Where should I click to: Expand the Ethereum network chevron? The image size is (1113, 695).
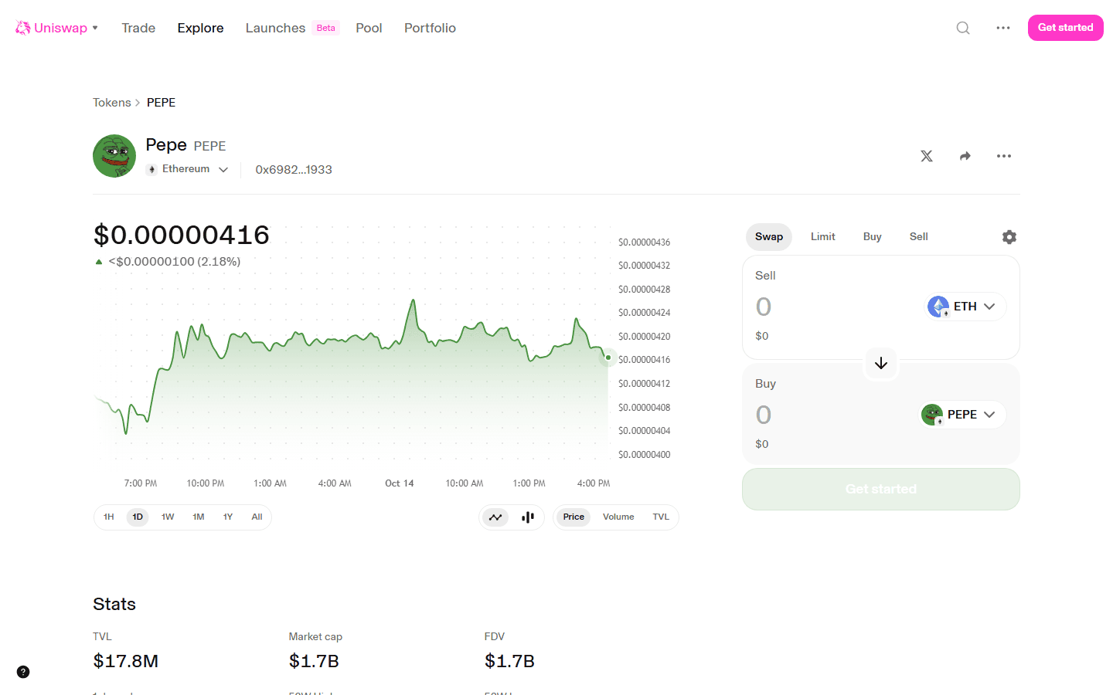coord(223,170)
